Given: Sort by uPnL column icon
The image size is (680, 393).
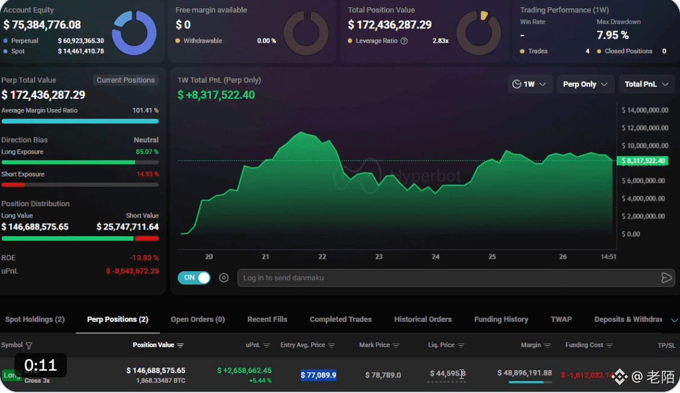Looking at the screenshot, I should tap(266, 345).
